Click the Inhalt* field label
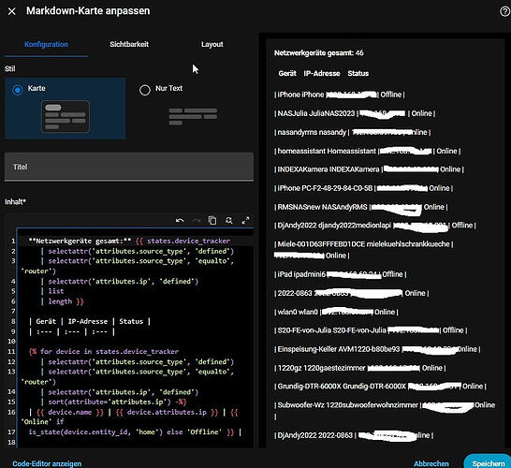 click(x=15, y=202)
